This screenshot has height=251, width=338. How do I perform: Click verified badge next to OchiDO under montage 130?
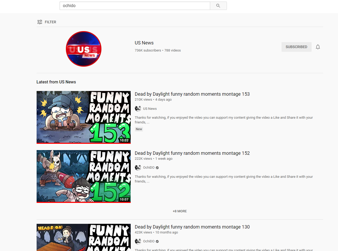click(157, 241)
